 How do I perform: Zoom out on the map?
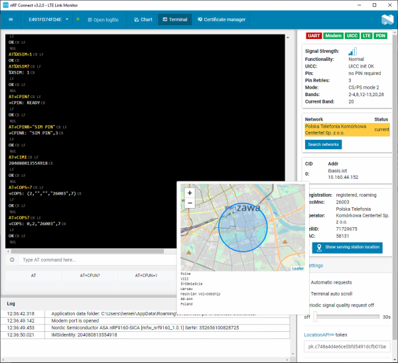[x=190, y=203]
